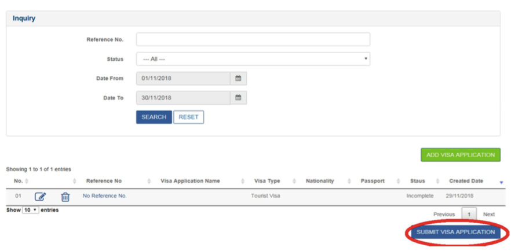Open the show entries count dropdown
511x251 pixels.
pyautogui.click(x=30, y=210)
